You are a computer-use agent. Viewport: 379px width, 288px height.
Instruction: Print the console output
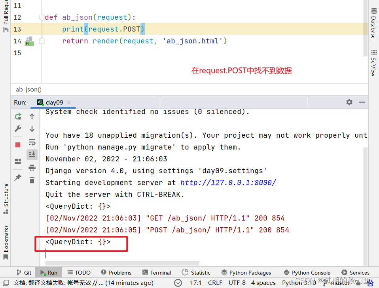(32, 168)
